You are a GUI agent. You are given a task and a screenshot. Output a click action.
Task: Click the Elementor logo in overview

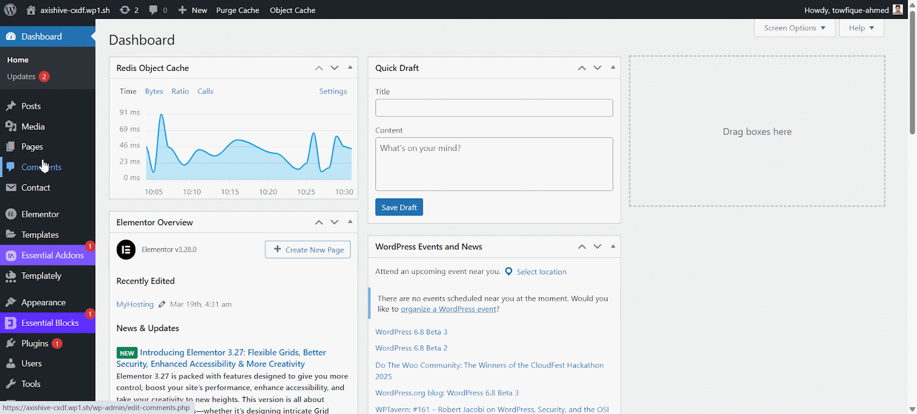[126, 250]
